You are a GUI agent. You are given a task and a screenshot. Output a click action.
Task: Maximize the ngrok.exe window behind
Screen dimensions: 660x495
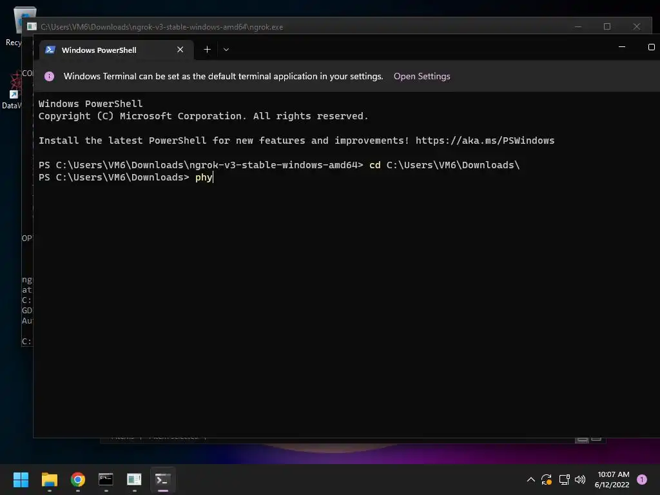(x=607, y=26)
